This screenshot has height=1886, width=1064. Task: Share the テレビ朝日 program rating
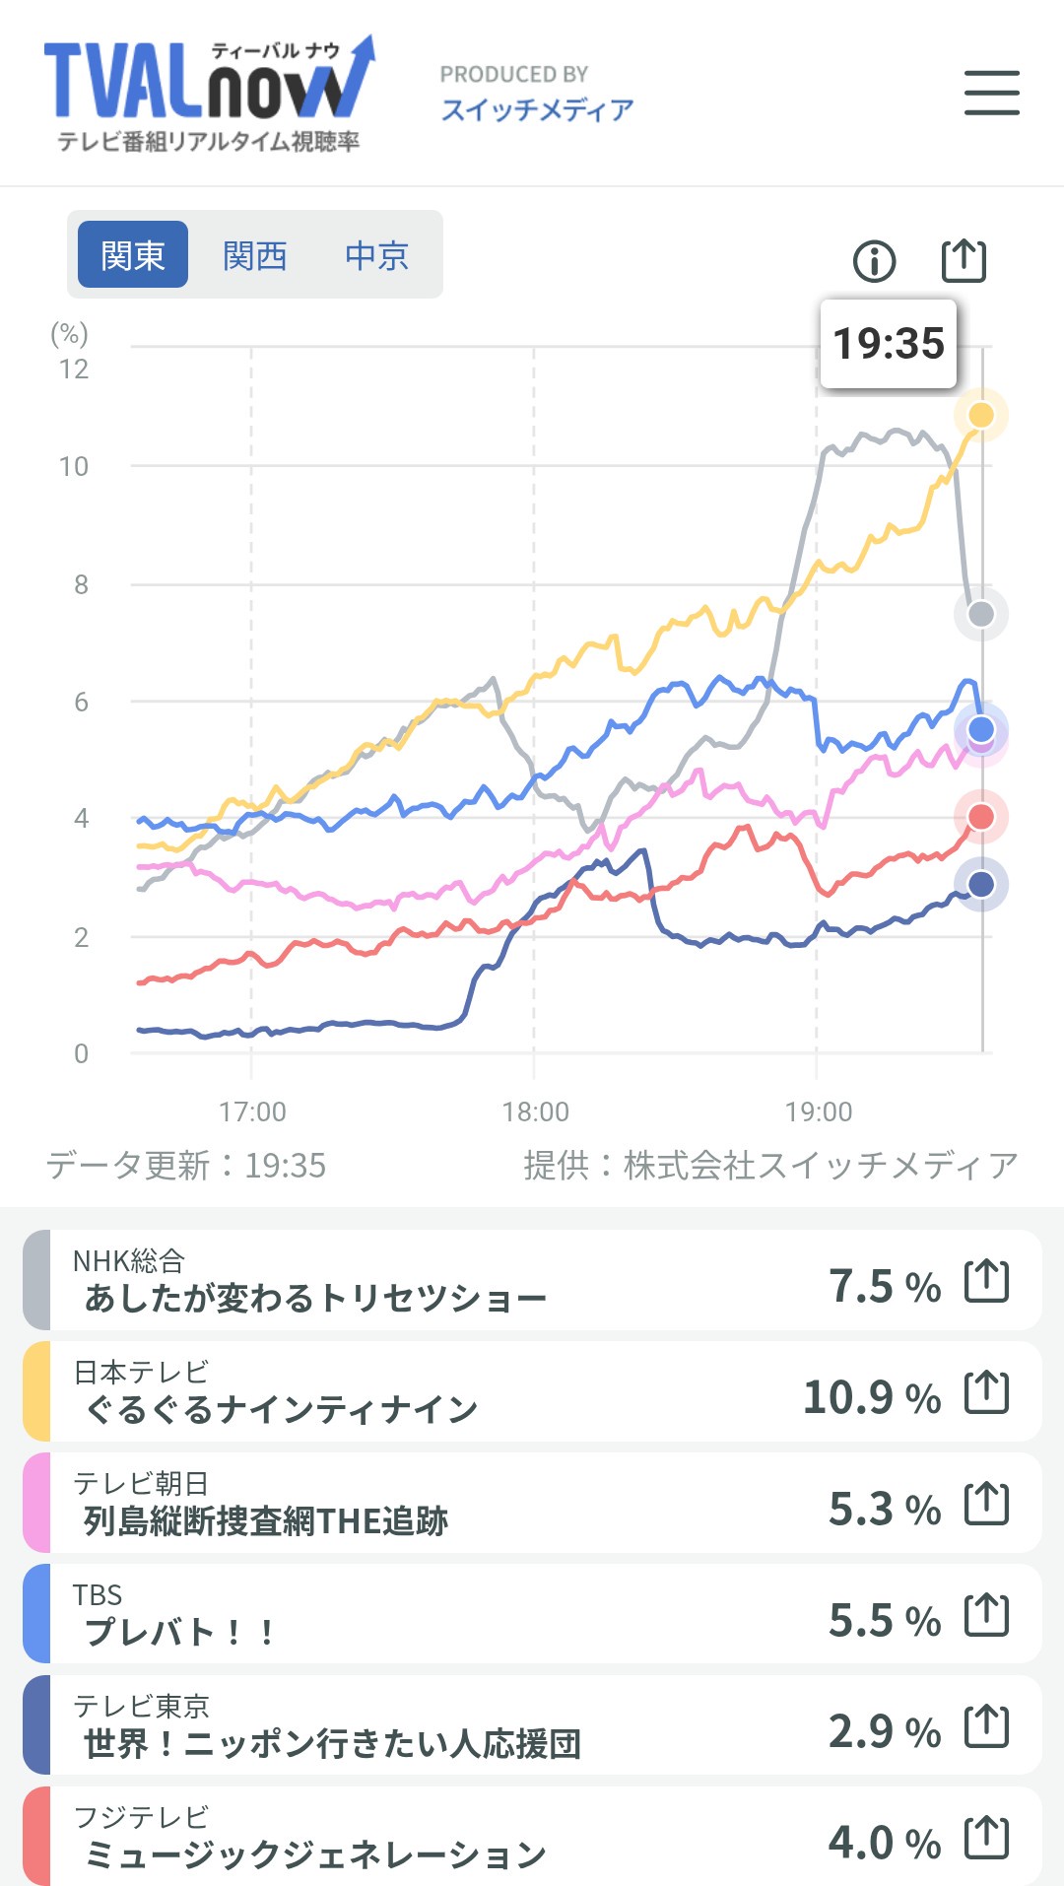coord(986,1504)
